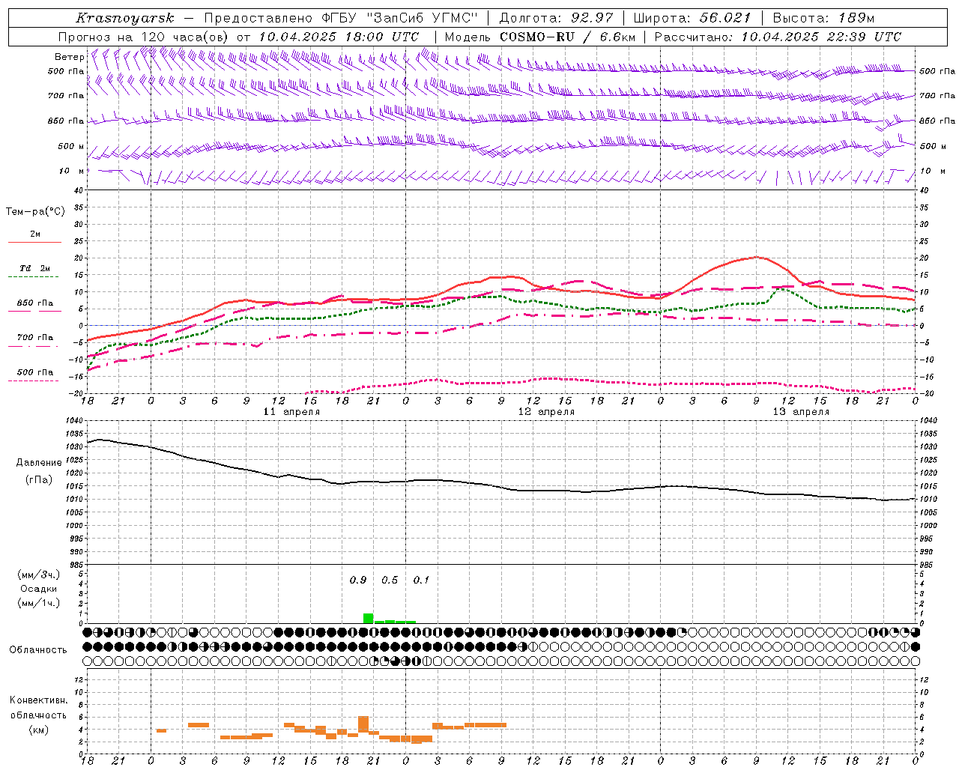Click the Ветер wind panel label
959x767 pixels.
(69, 57)
